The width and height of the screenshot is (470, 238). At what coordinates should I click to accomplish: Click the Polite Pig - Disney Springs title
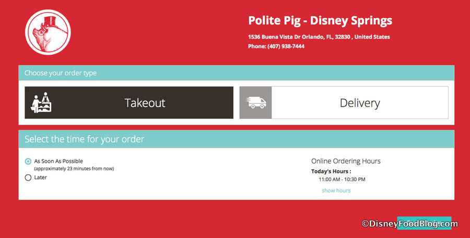click(320, 21)
